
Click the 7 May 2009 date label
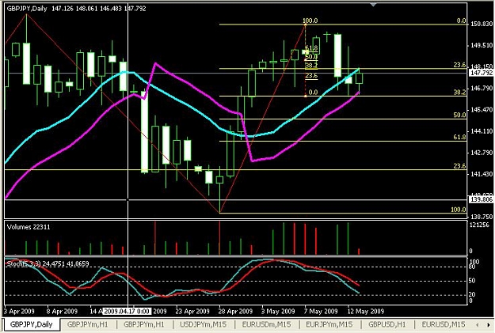[321, 311]
